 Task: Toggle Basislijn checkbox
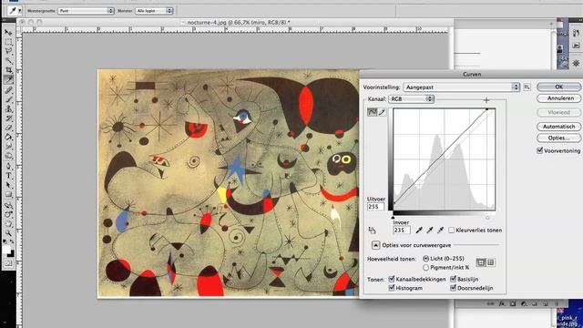pos(454,279)
